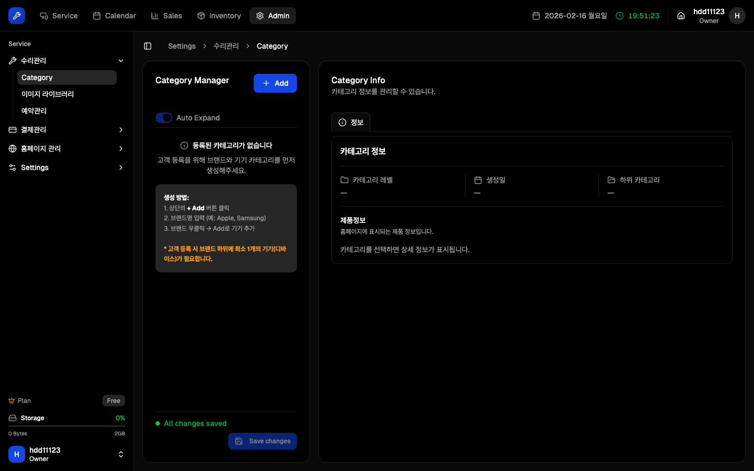Click the calendar date icon in header
This screenshot has width=754, height=471.
pyautogui.click(x=536, y=16)
